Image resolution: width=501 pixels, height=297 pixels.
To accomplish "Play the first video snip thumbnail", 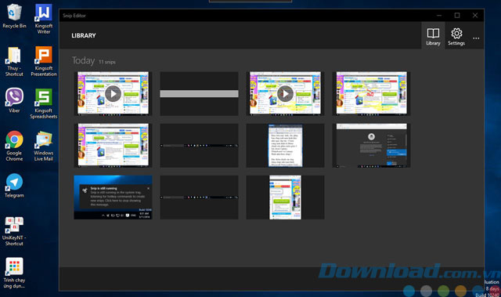I will [x=113, y=94].
